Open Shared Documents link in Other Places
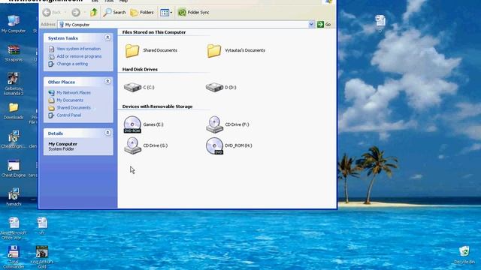Image resolution: width=481 pixels, height=270 pixels. [74, 108]
